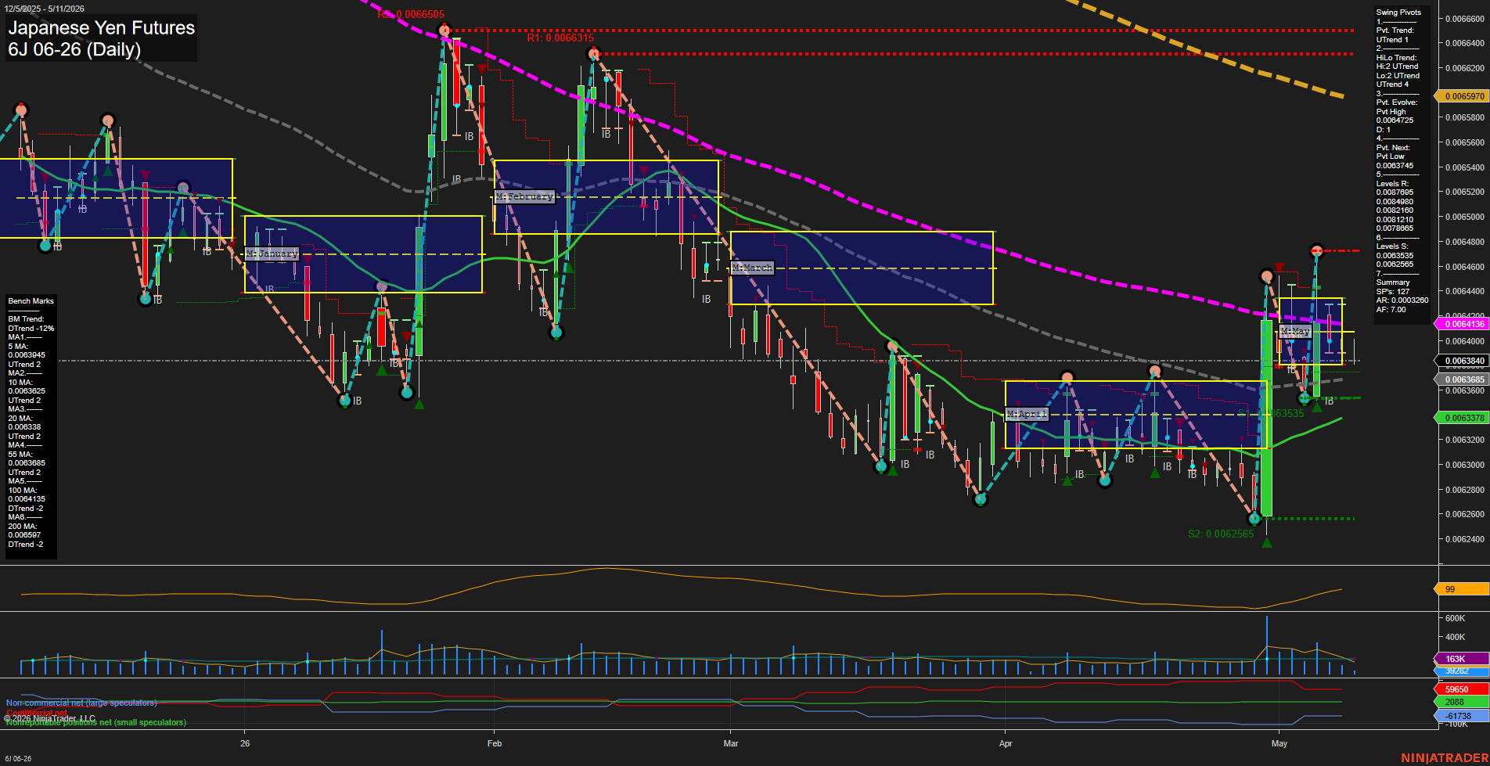Click the May label on time axis
This screenshot has height=766, width=1490.
(x=1279, y=743)
